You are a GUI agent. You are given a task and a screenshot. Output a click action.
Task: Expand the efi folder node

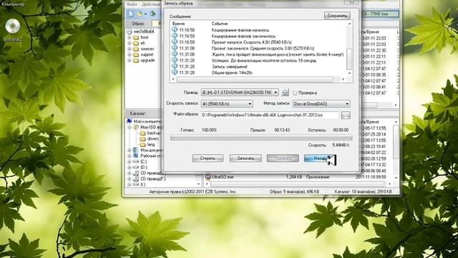pos(130,43)
